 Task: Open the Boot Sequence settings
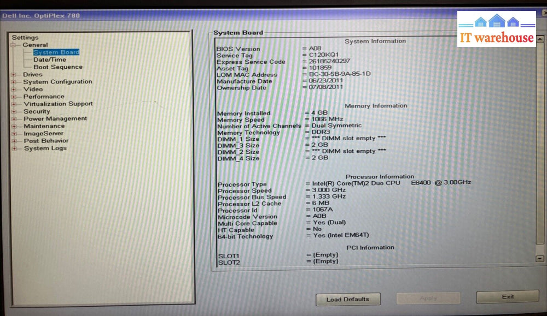pyautogui.click(x=58, y=67)
